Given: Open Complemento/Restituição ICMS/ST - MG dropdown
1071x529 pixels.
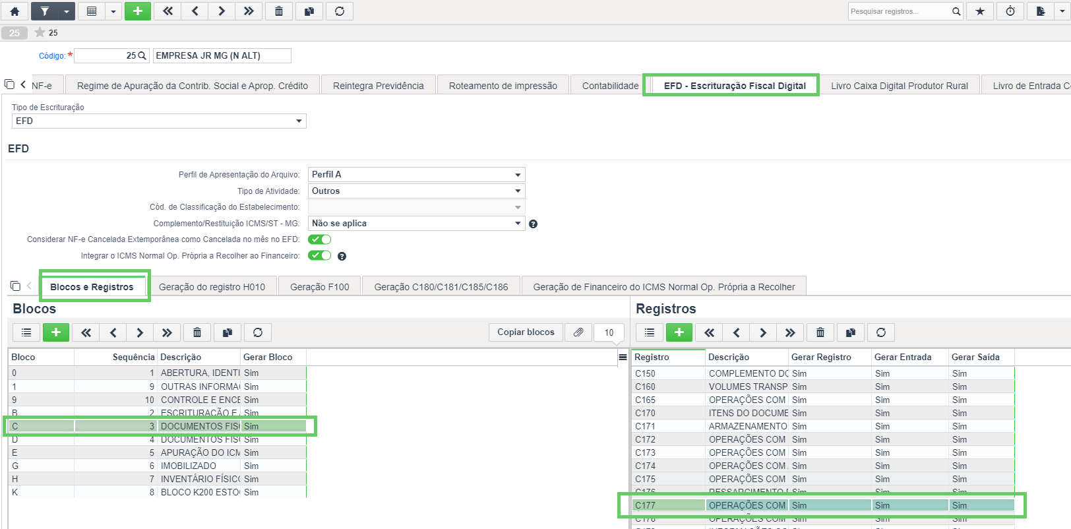Looking at the screenshot, I should coord(417,224).
